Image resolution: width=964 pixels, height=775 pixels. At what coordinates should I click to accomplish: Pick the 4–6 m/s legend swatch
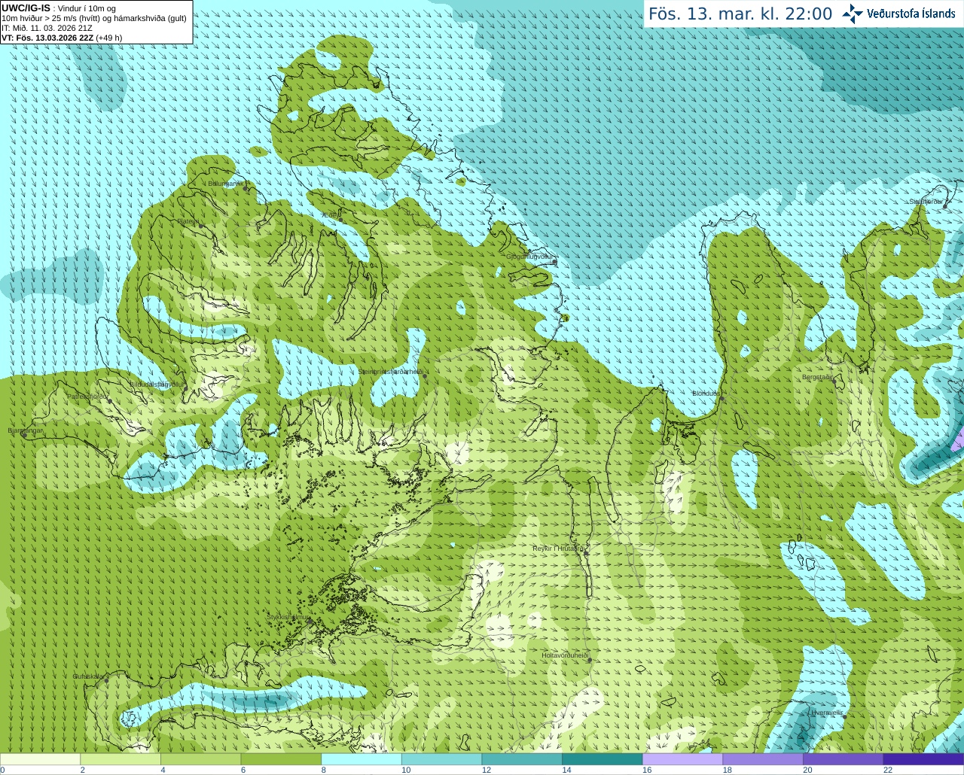[200, 759]
